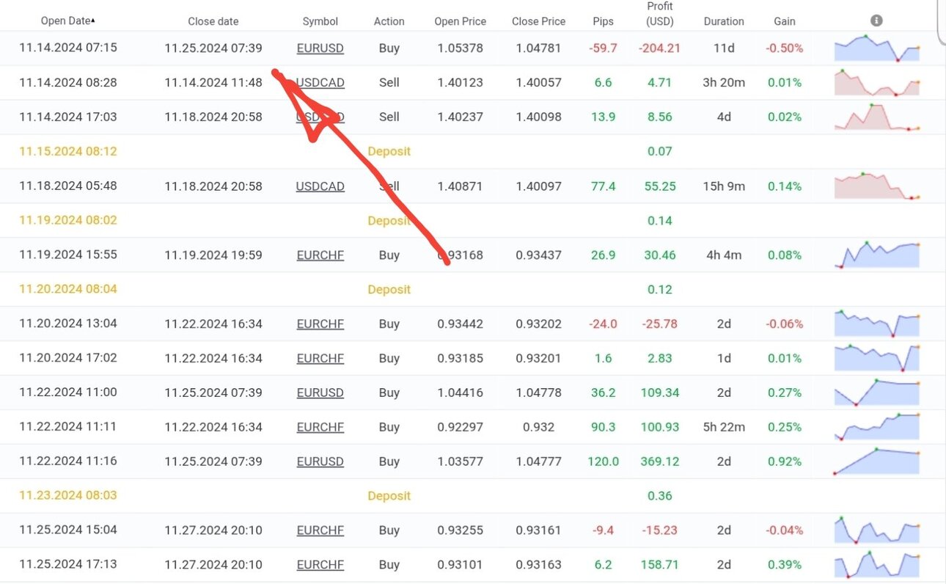View mini chart of the -204.21 EURUSD trade
Screen dimensions: 946x584
pos(877,48)
